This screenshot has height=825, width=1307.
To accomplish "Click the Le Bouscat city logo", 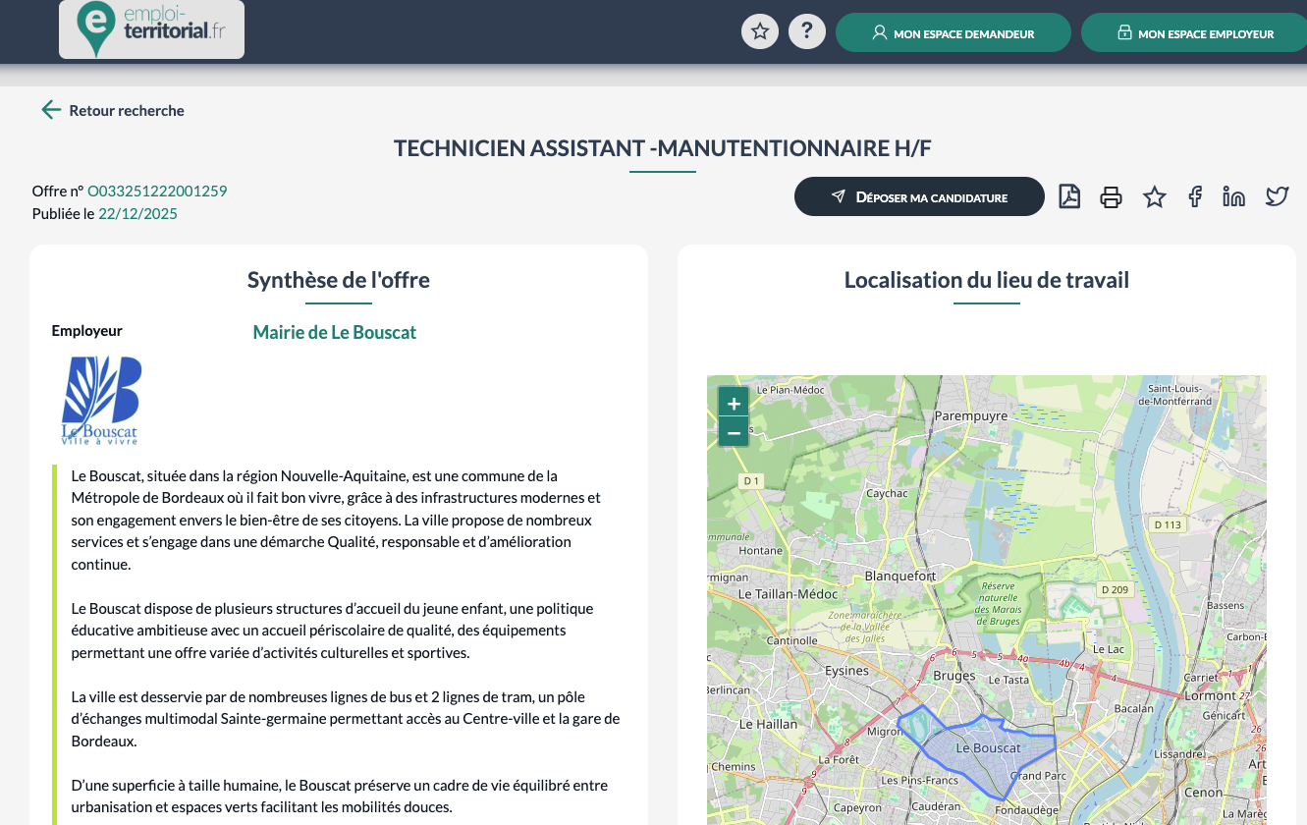I will click(x=101, y=400).
